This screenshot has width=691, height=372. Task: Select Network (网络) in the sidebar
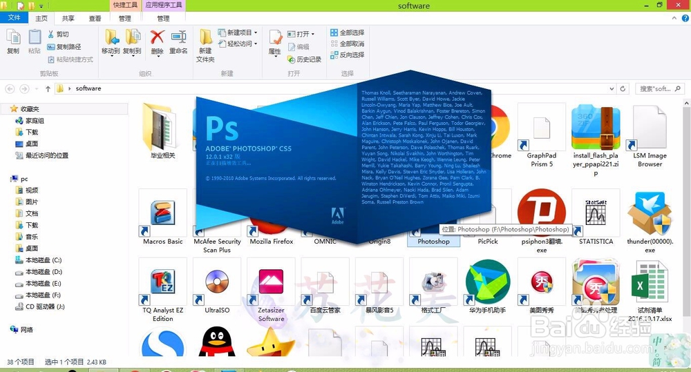coord(22,329)
